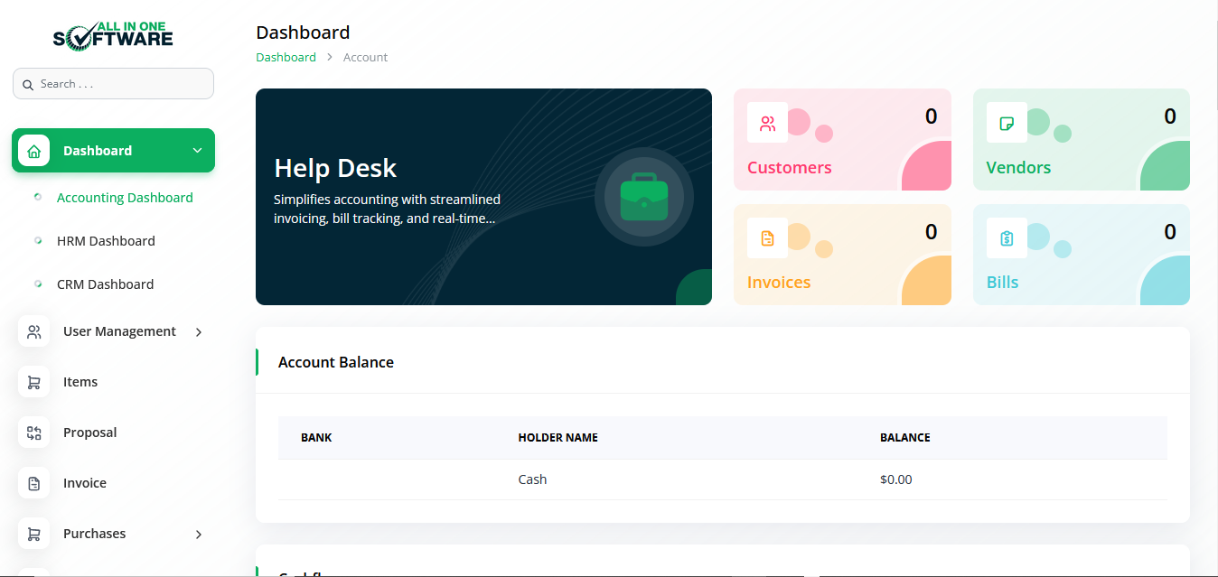
Task: Click the Invoice document icon in sidebar
Action: 34,483
